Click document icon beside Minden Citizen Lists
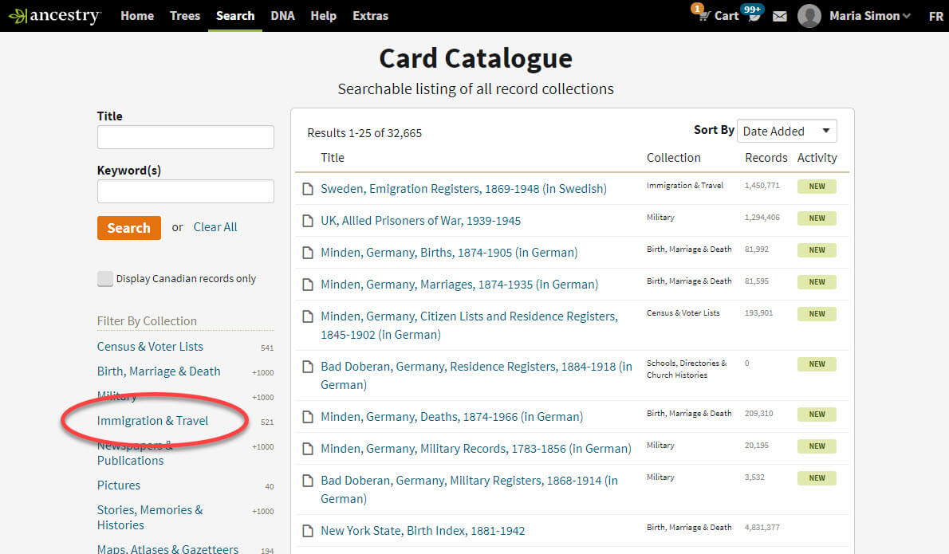 pyautogui.click(x=308, y=316)
